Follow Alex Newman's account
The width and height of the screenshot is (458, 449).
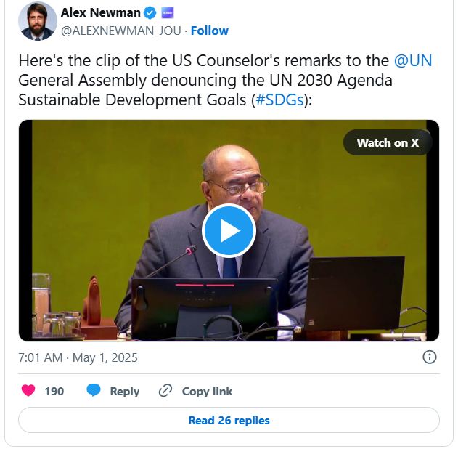[210, 31]
